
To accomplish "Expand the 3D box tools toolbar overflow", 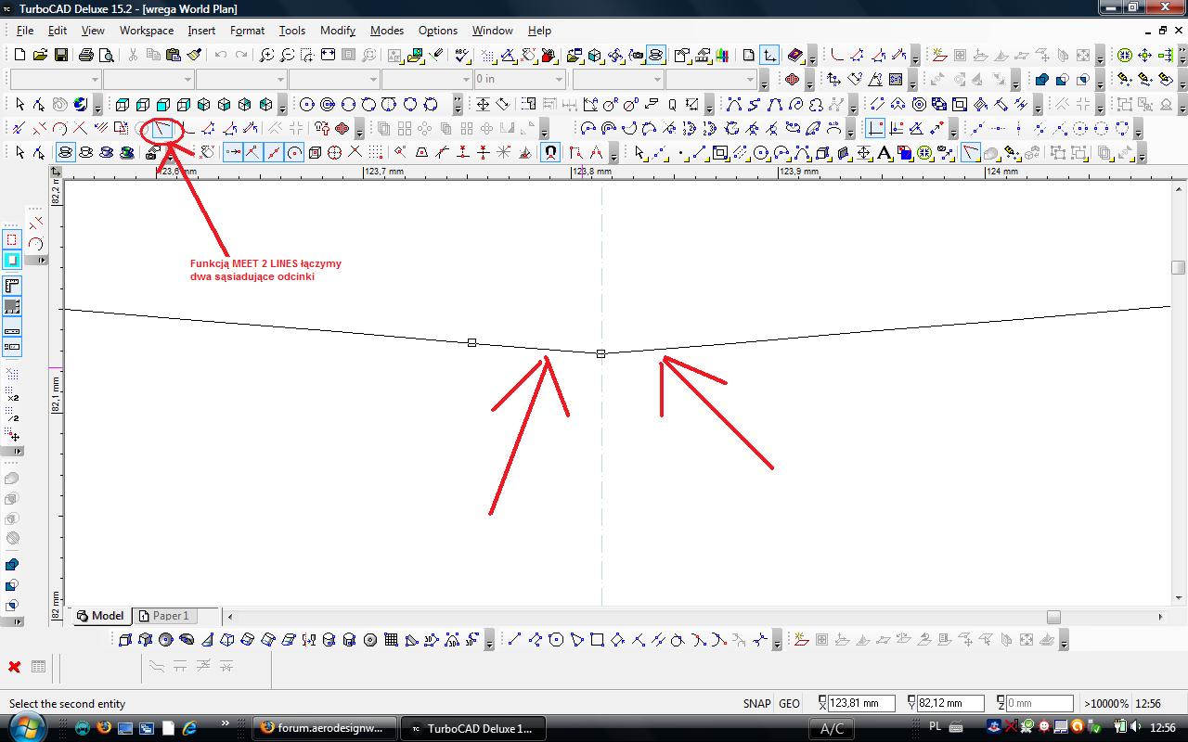I will tap(282, 108).
